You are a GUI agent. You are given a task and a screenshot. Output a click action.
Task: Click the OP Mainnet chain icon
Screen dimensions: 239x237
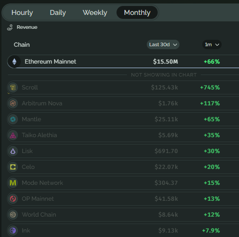pos(13,199)
